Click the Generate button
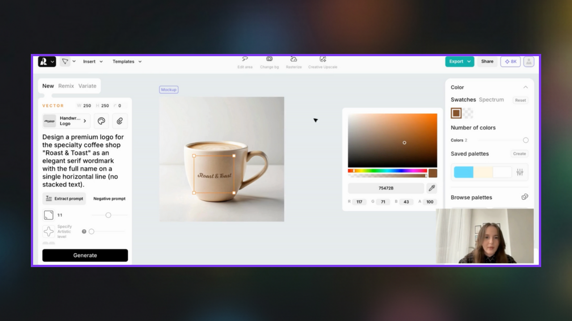Viewport: 572px width, 321px height. pos(85,255)
